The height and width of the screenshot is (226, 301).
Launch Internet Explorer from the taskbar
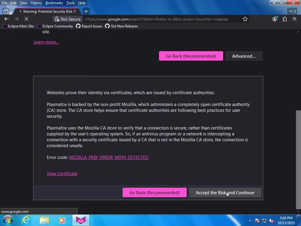click(26, 220)
